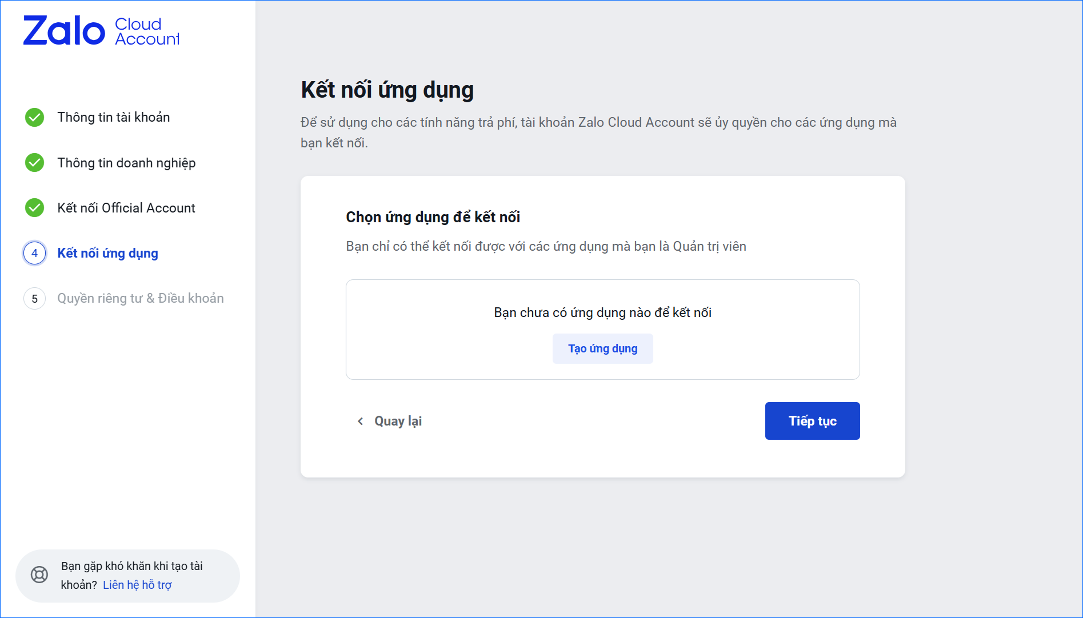Click the lifebuoy support icon
Viewport: 1083px width, 618px height.
39,575
